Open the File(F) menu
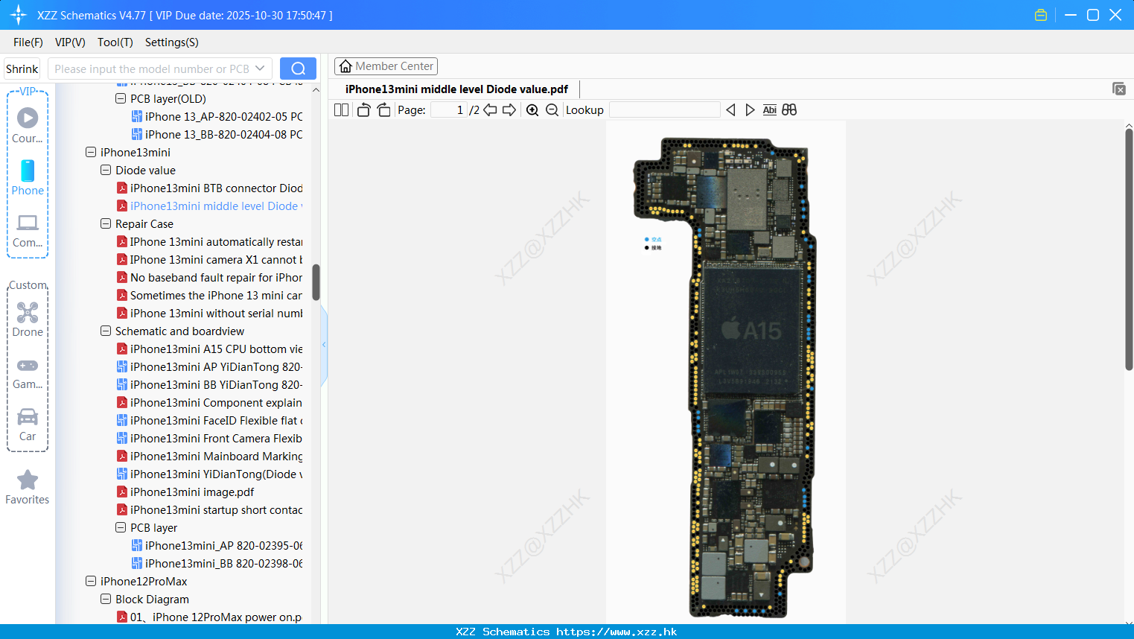Screen dimensions: 1134x639 [28, 42]
